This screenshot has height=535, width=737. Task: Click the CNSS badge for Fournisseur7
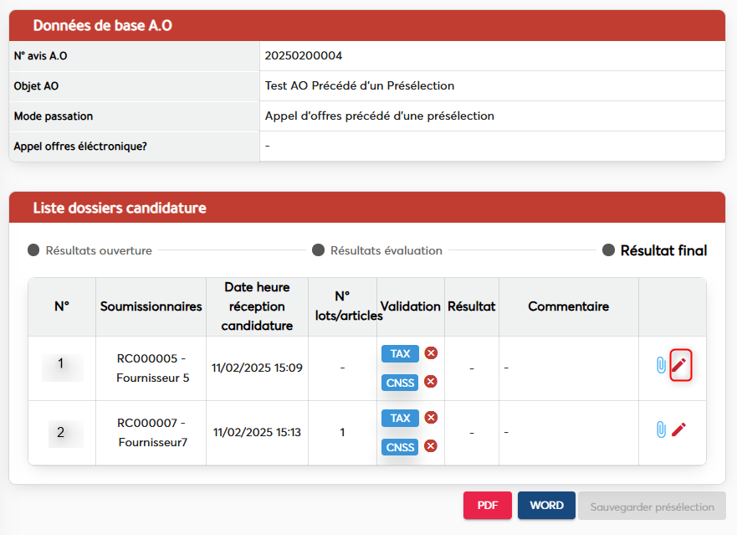[400, 446]
